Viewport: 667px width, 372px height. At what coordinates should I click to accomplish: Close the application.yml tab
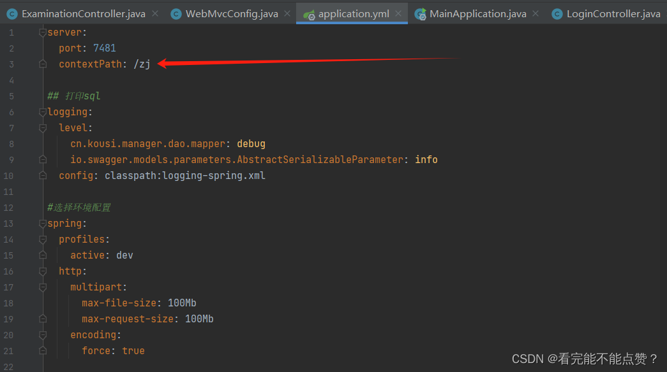coord(398,13)
